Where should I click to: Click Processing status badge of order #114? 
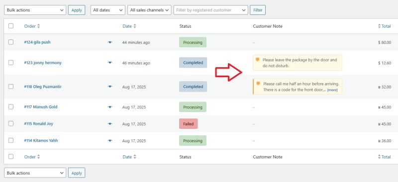tap(193, 141)
